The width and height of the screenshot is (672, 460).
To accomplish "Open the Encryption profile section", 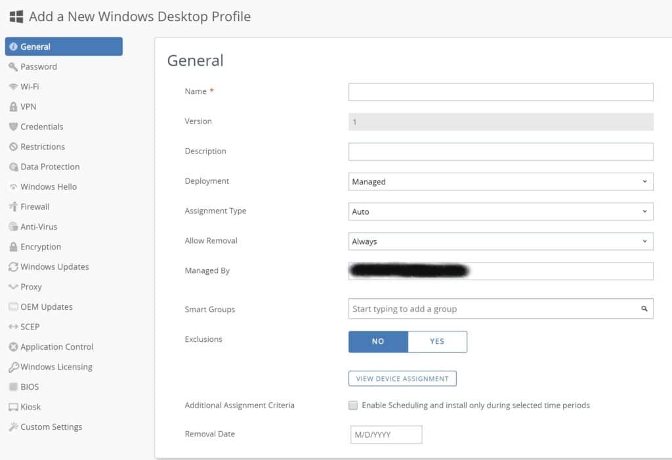I will coord(40,247).
